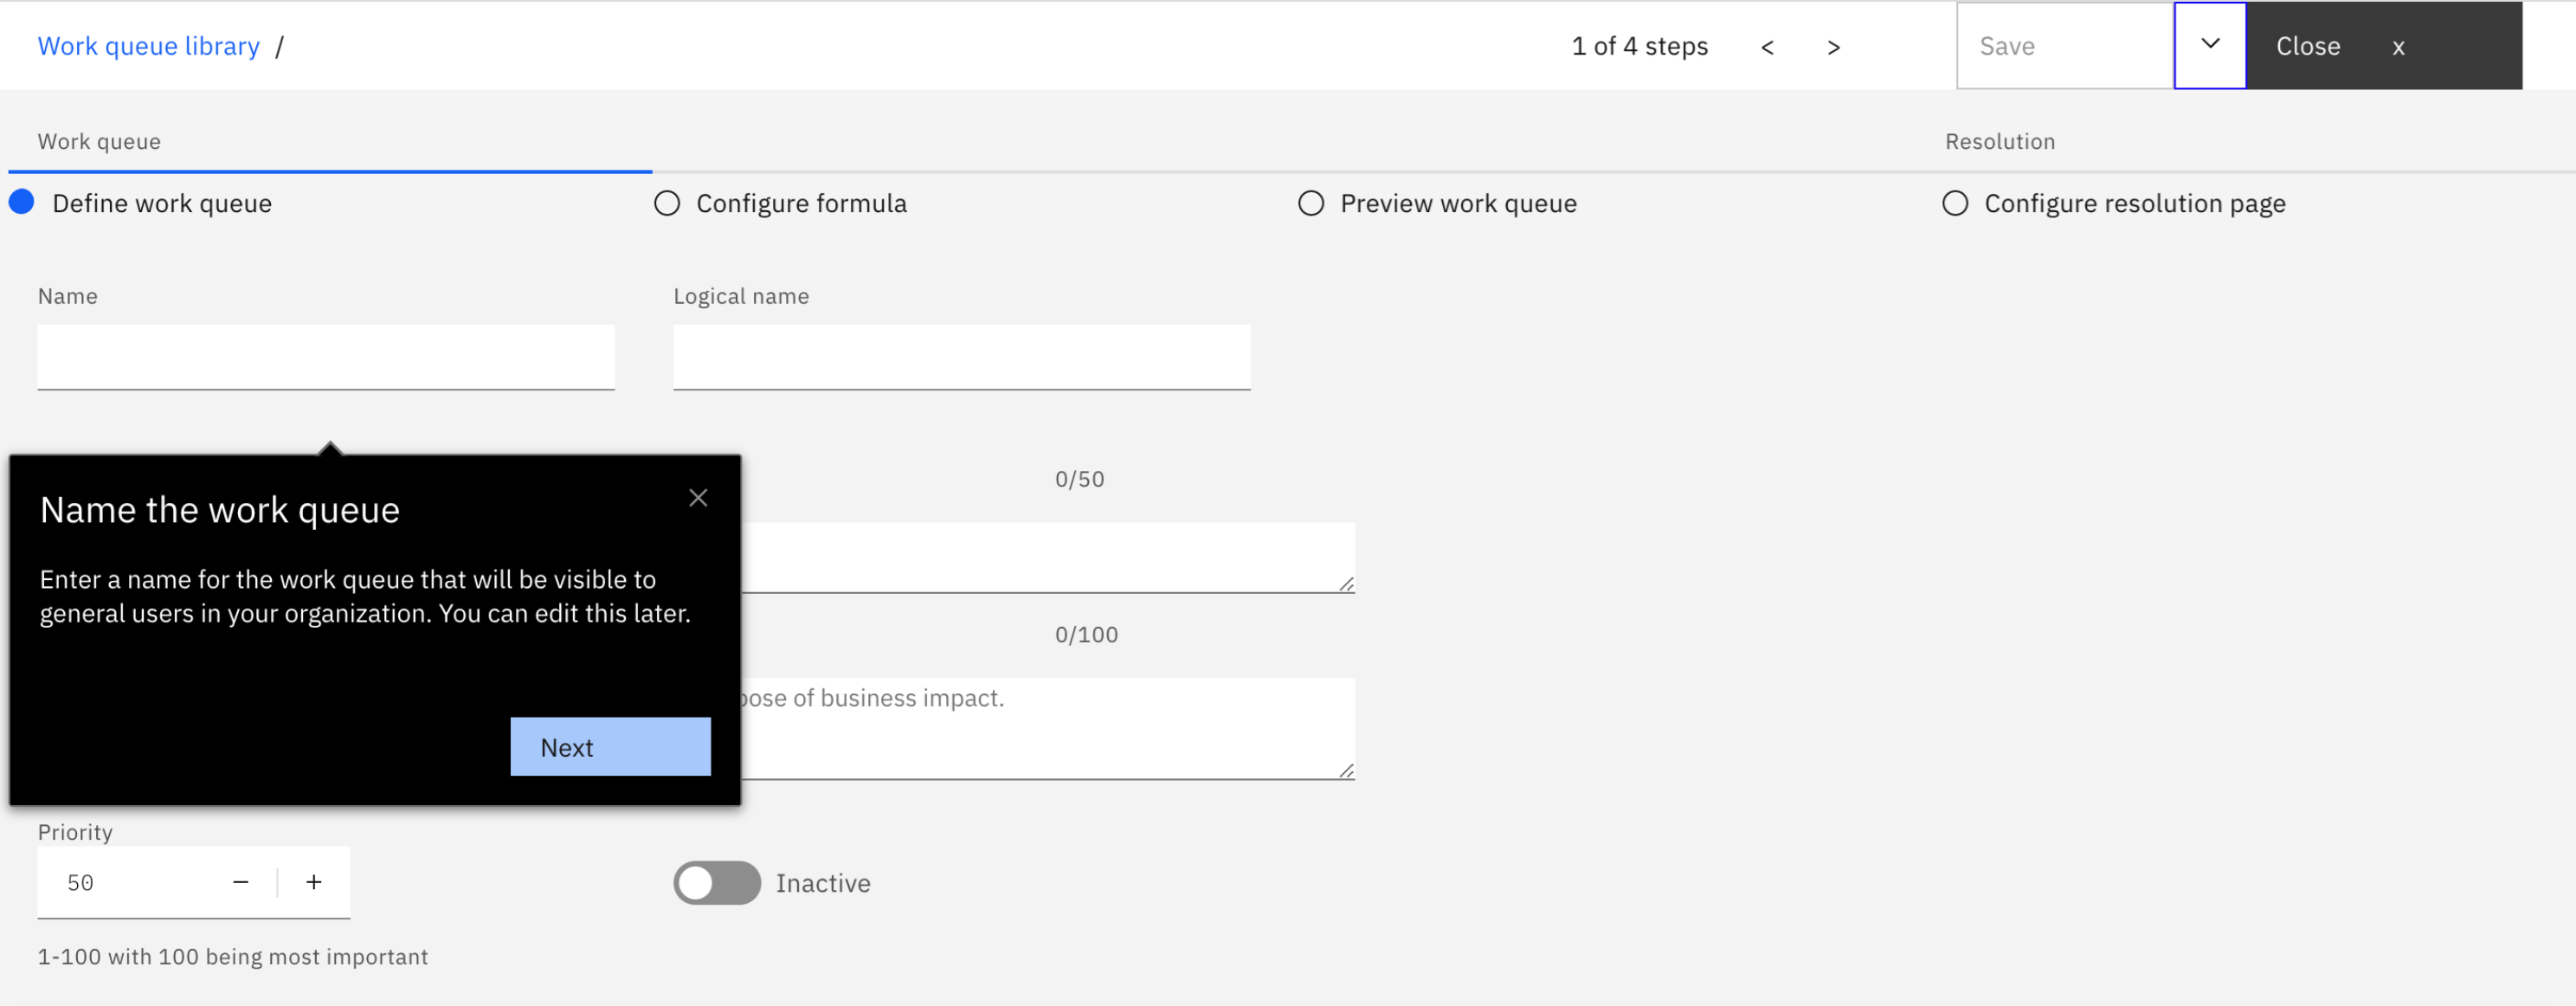Increase Priority value with plus
Screen dimensions: 2576x1006
pos(314,881)
